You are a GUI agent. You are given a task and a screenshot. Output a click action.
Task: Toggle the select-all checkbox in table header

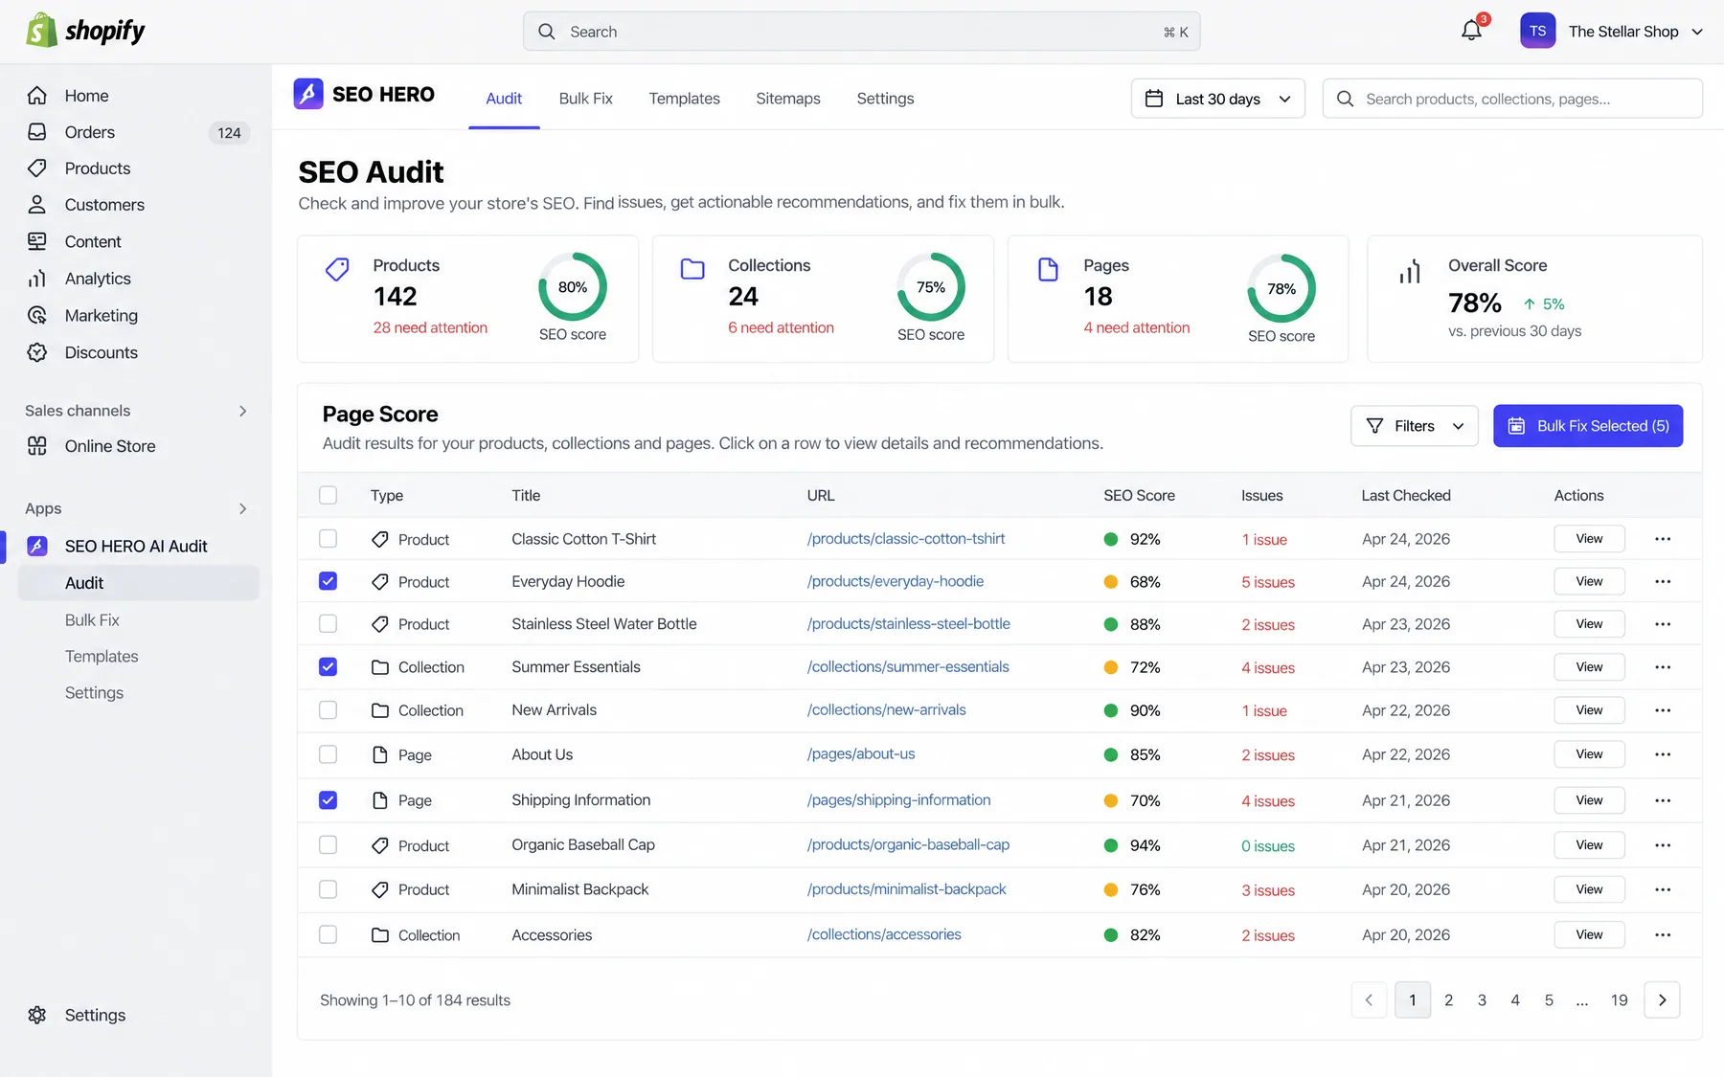coord(328,495)
